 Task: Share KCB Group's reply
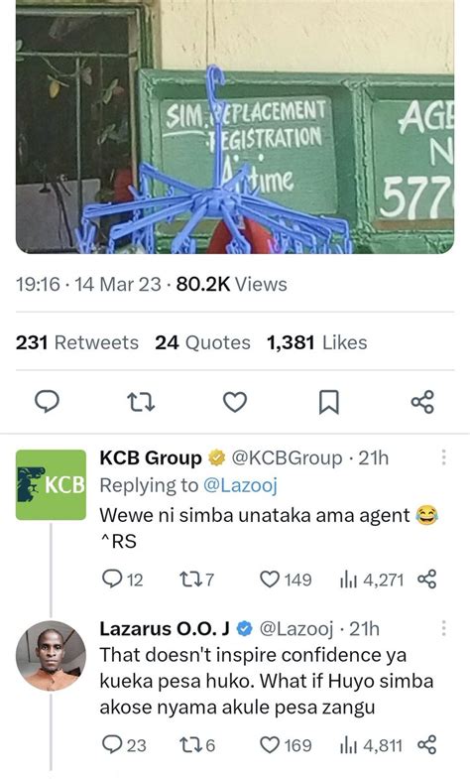[x=426, y=580]
